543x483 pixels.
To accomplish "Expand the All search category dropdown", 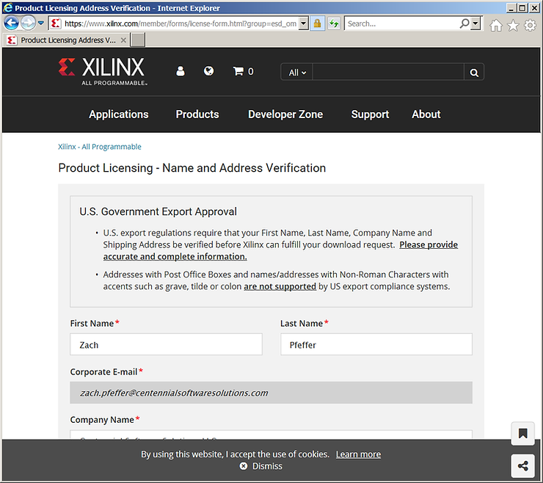I will click(297, 73).
